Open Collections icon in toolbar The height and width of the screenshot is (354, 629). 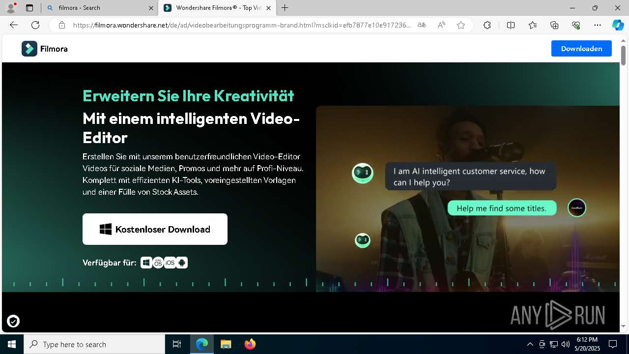[554, 25]
